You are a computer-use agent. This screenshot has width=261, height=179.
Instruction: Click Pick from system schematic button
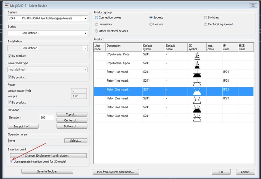(116, 172)
